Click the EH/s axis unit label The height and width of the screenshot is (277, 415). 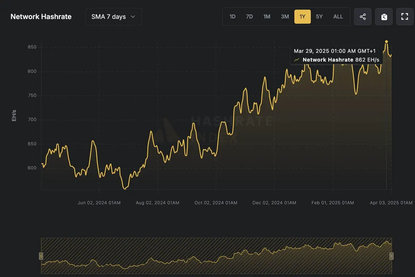14,115
